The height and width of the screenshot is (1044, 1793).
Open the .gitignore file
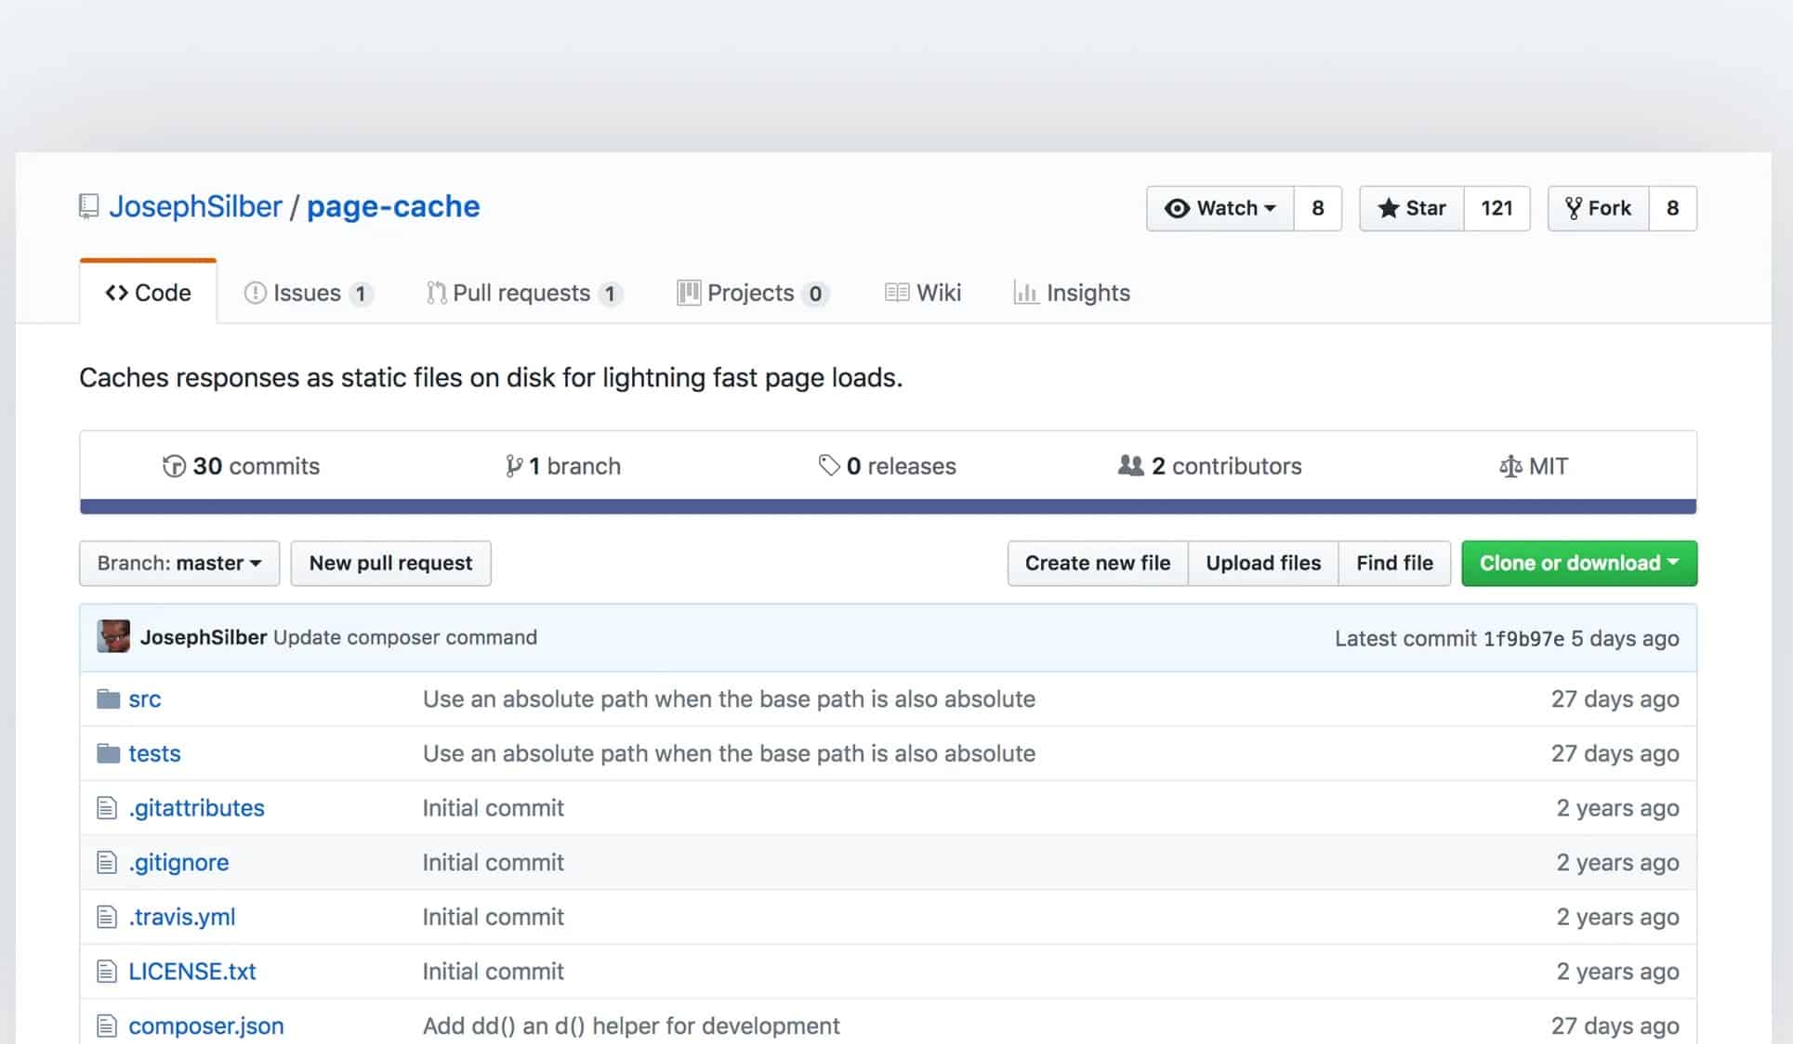click(178, 863)
